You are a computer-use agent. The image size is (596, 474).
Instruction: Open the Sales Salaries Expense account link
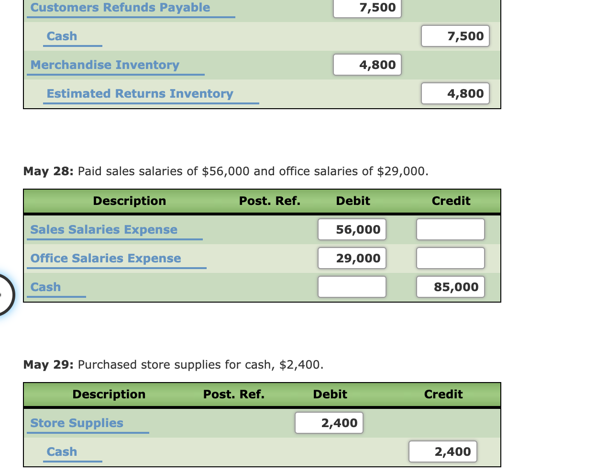[103, 229]
